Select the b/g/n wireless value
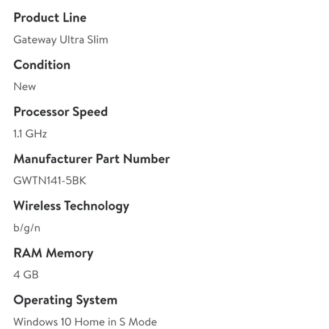329x329 pixels. pos(27,228)
